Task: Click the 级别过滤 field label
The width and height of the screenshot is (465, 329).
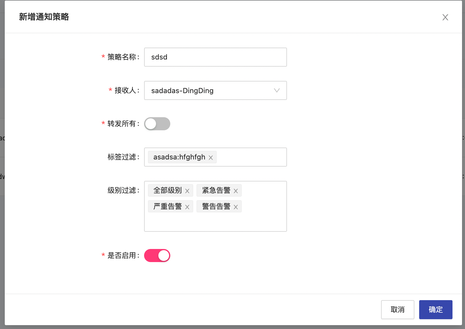Action: (122, 190)
